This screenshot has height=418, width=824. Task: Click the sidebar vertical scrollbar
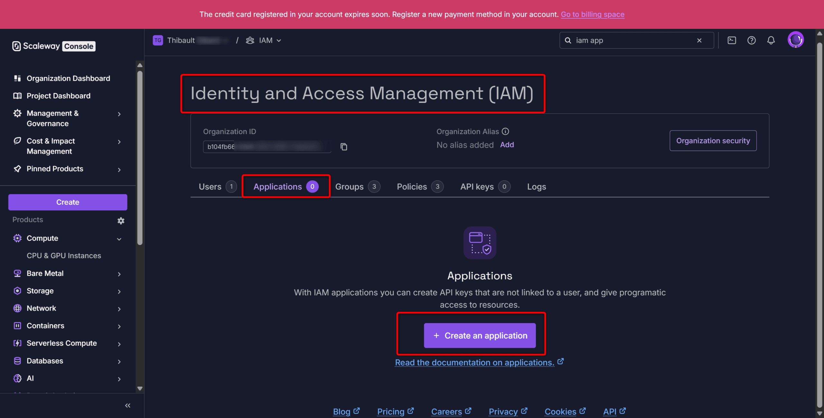click(140, 158)
